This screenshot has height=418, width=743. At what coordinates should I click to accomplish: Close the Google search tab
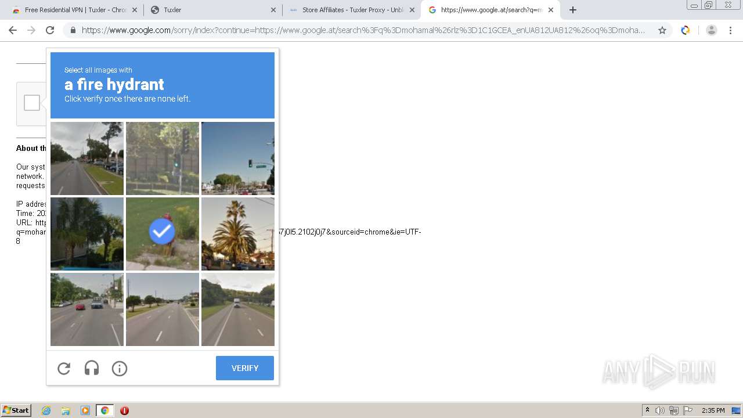(x=551, y=10)
